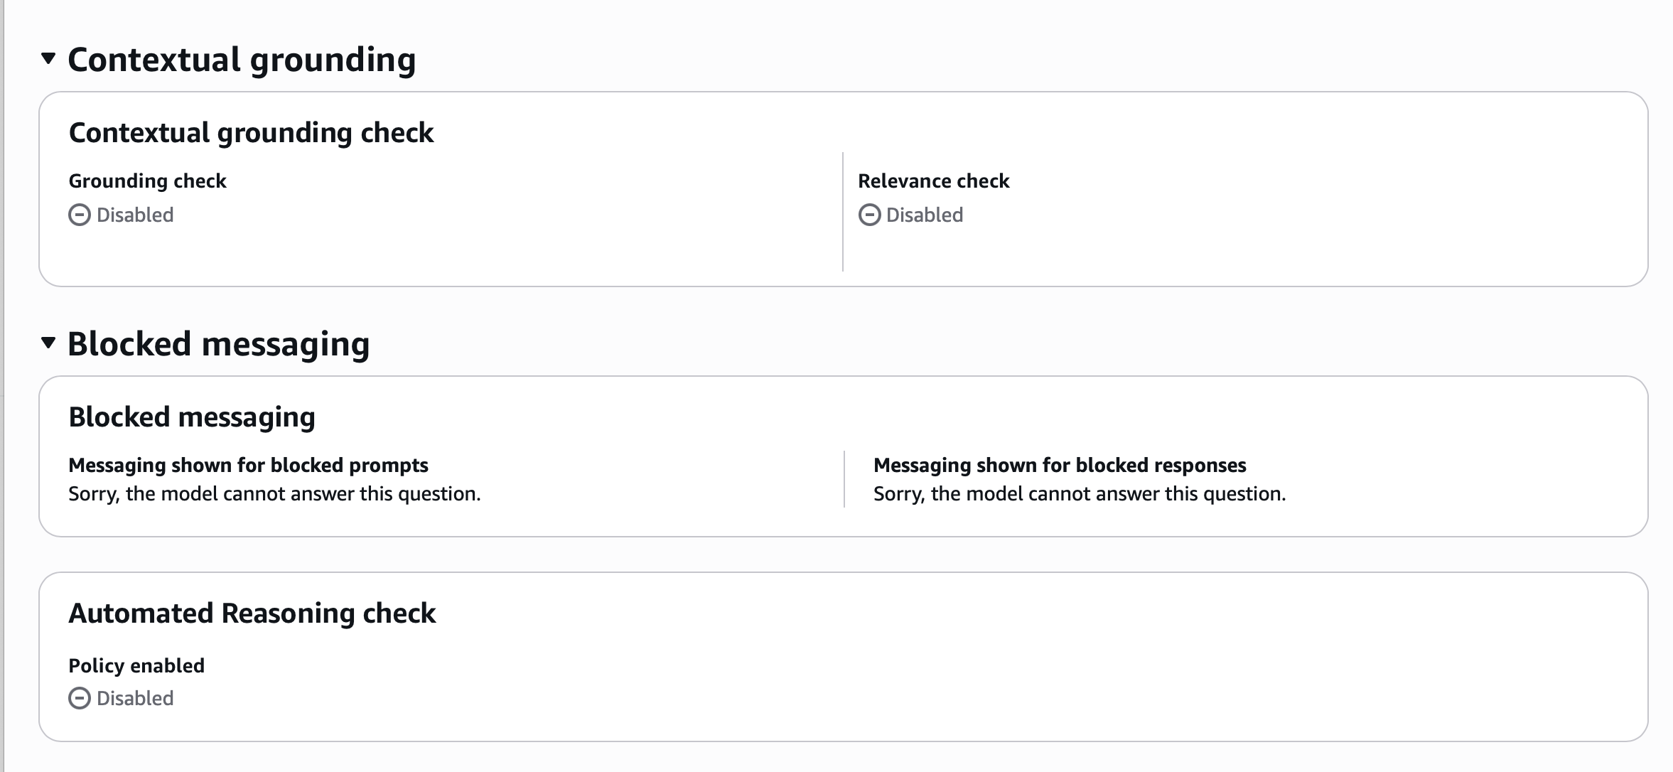Click the divider between blocked messaging columns

click(844, 478)
